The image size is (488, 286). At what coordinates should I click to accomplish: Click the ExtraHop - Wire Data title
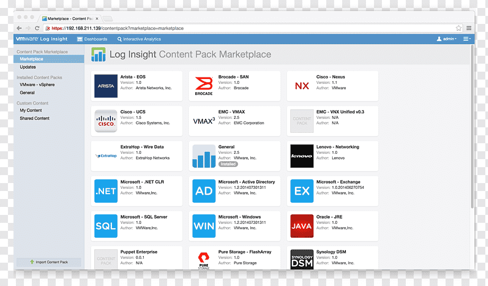coord(142,147)
